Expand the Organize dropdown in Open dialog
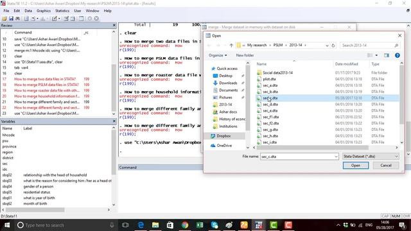Screen dimensions: 411x231 point(218,55)
